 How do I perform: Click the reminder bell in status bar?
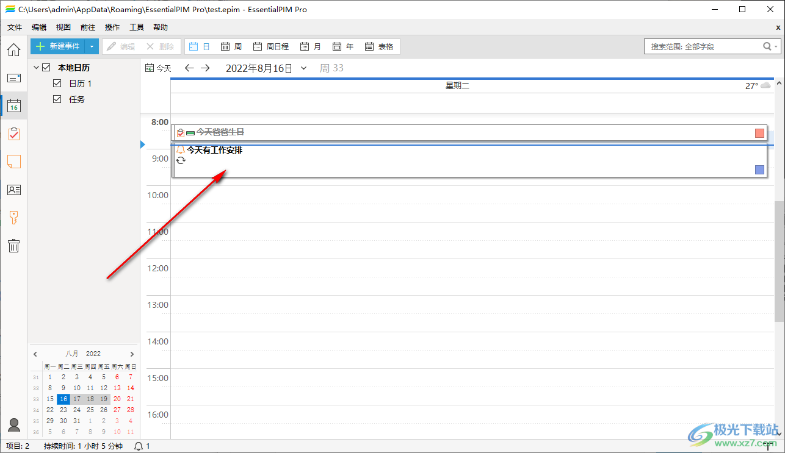coord(139,446)
